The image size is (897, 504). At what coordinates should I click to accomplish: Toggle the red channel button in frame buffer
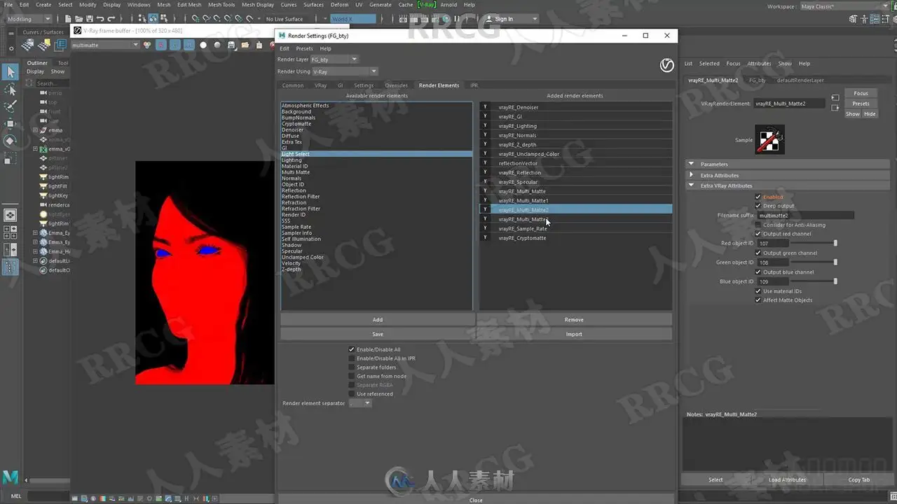pyautogui.click(x=160, y=45)
